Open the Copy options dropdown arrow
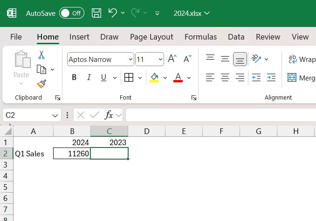Screen dimensions: 316x221 click(52, 70)
